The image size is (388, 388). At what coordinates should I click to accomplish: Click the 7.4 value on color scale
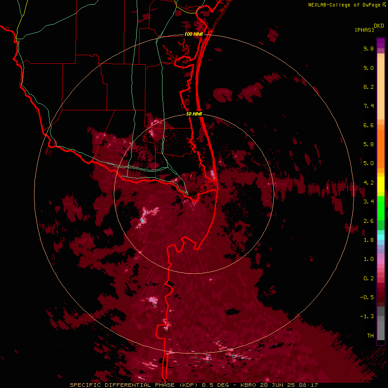(369, 106)
